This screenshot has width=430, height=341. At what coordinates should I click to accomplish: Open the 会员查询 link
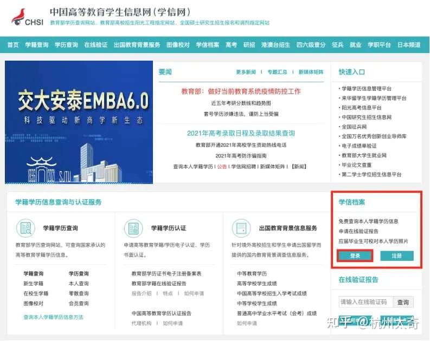79,303
